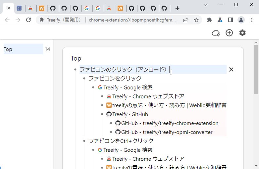Select the Top page in left sidebar

(23, 49)
